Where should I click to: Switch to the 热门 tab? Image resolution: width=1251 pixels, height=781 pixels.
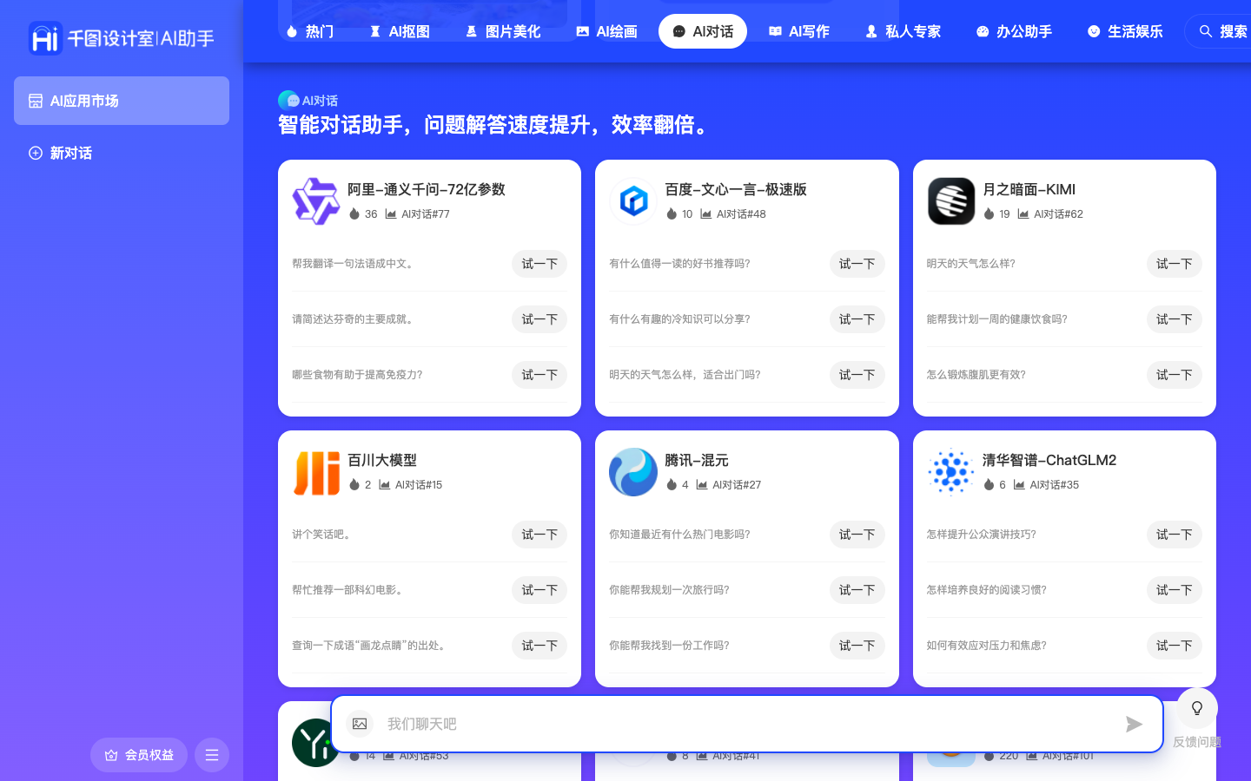pyautogui.click(x=310, y=31)
